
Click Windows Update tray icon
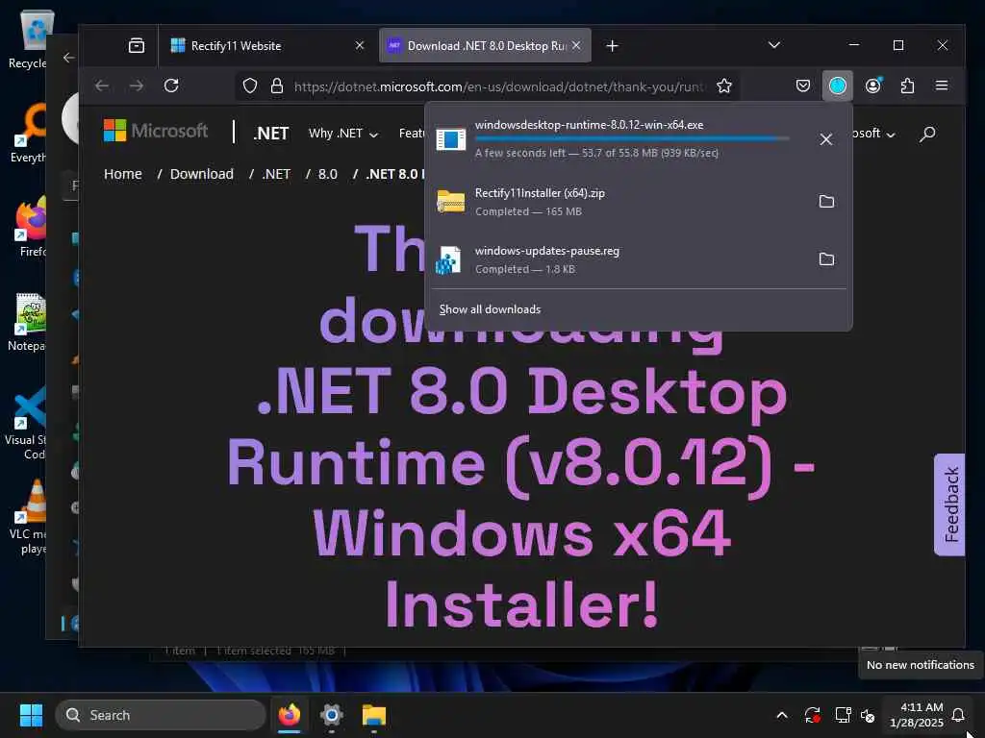[x=812, y=715]
